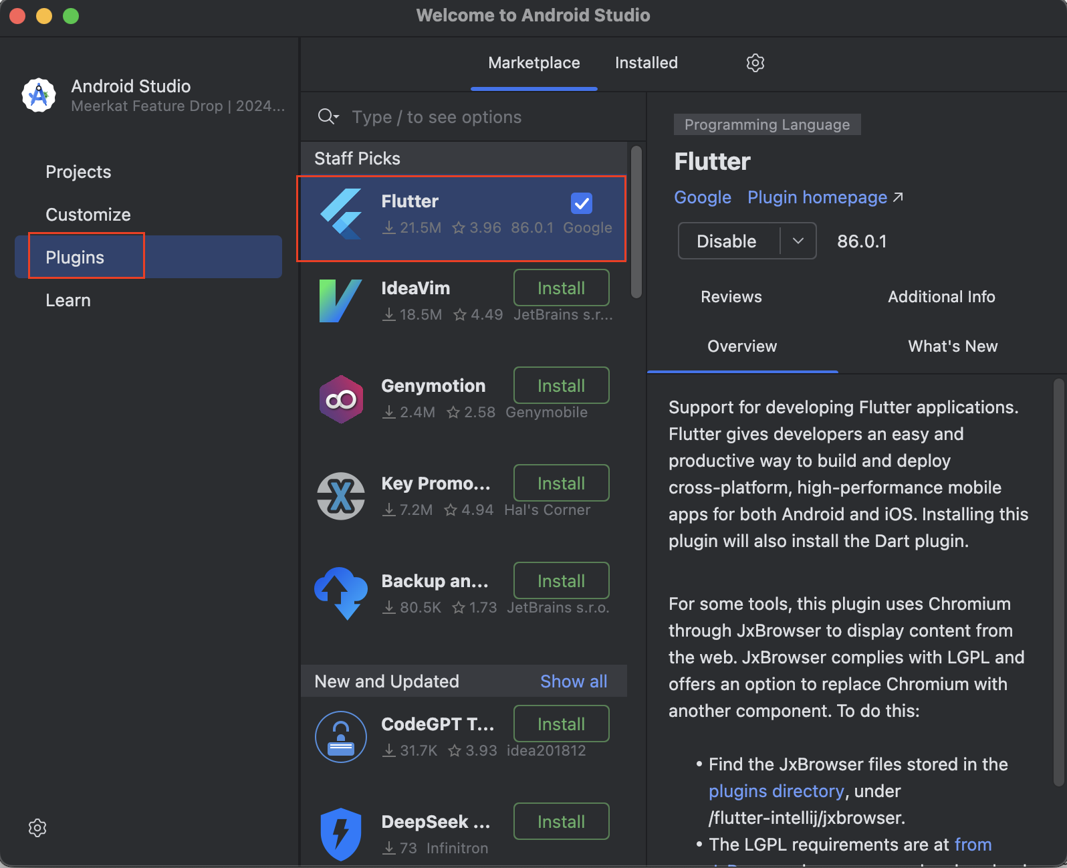Click the Hal's Corner vendor text
This screenshot has height=868, width=1067.
pos(548,510)
